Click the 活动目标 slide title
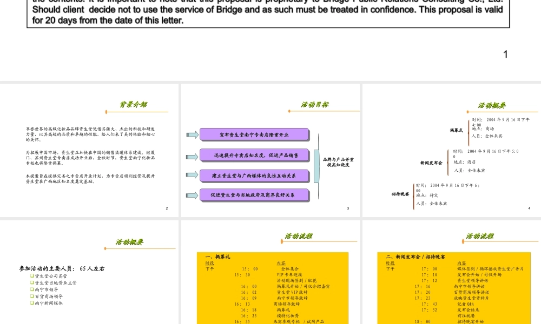 [314, 105]
